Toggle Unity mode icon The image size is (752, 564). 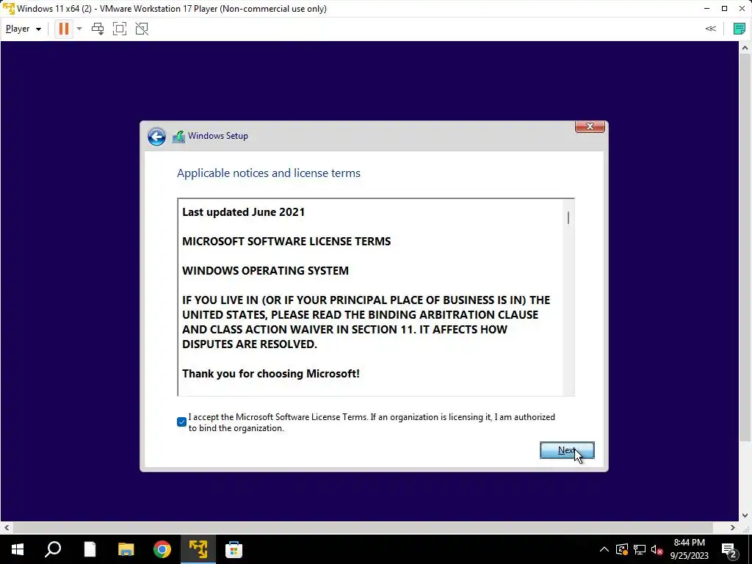tap(142, 29)
